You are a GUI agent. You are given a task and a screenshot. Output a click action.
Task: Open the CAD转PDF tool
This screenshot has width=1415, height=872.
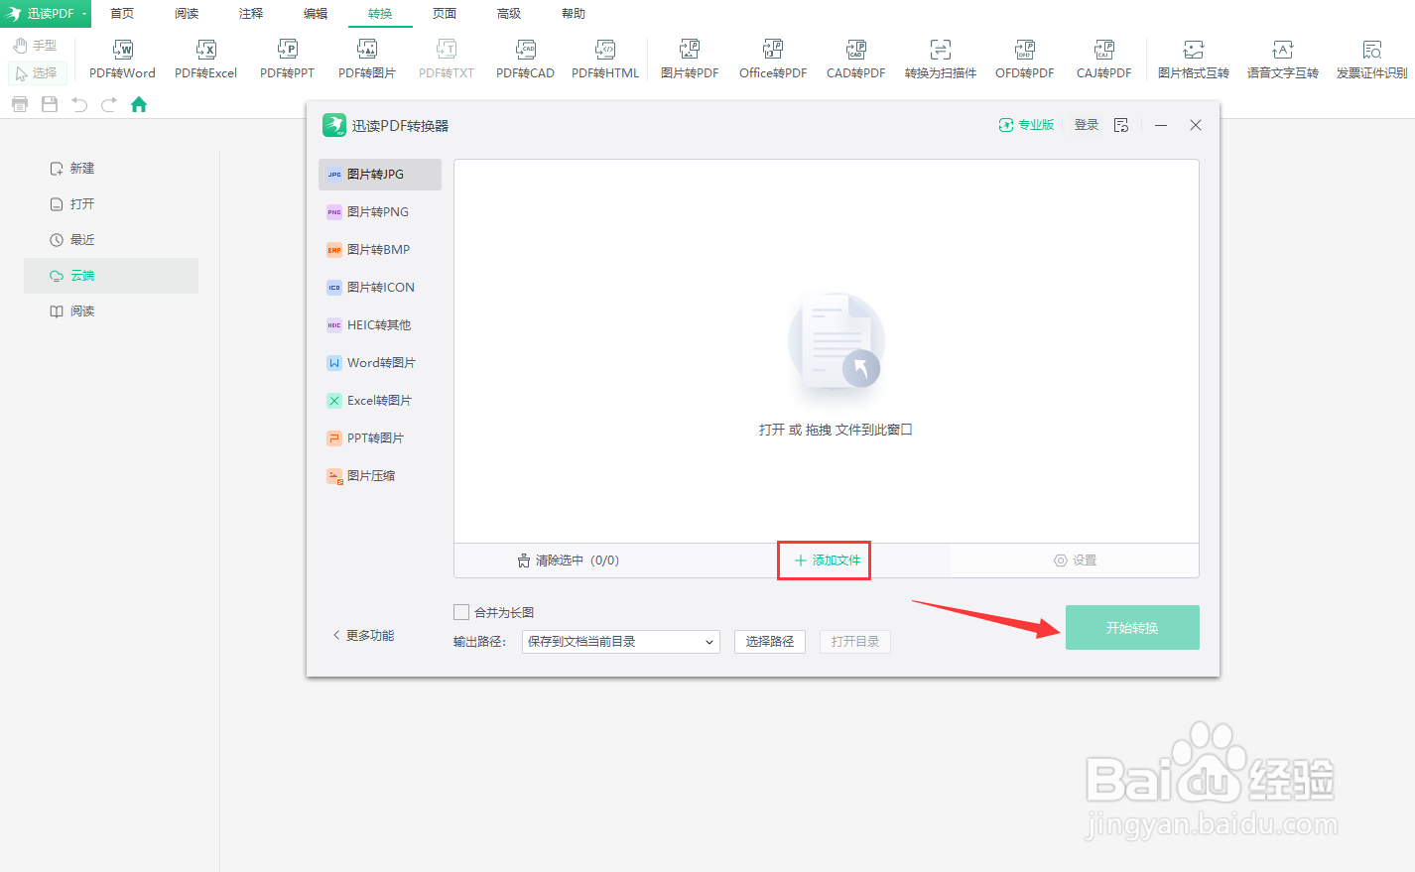pyautogui.click(x=855, y=60)
